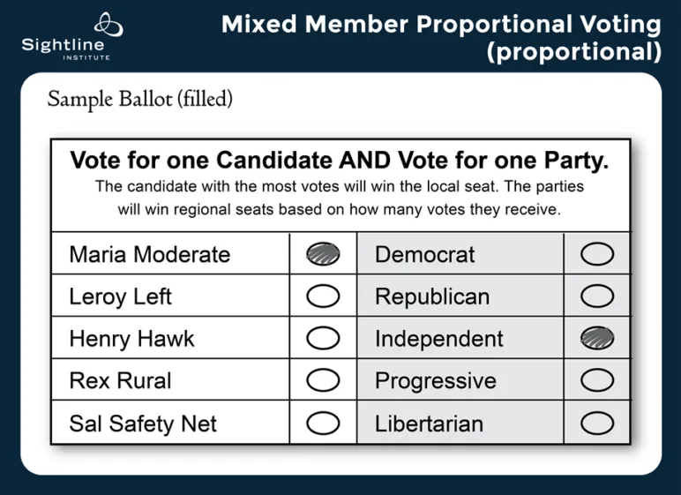Click the Henry Hawk candidate name
681x495 pixels.
click(131, 340)
